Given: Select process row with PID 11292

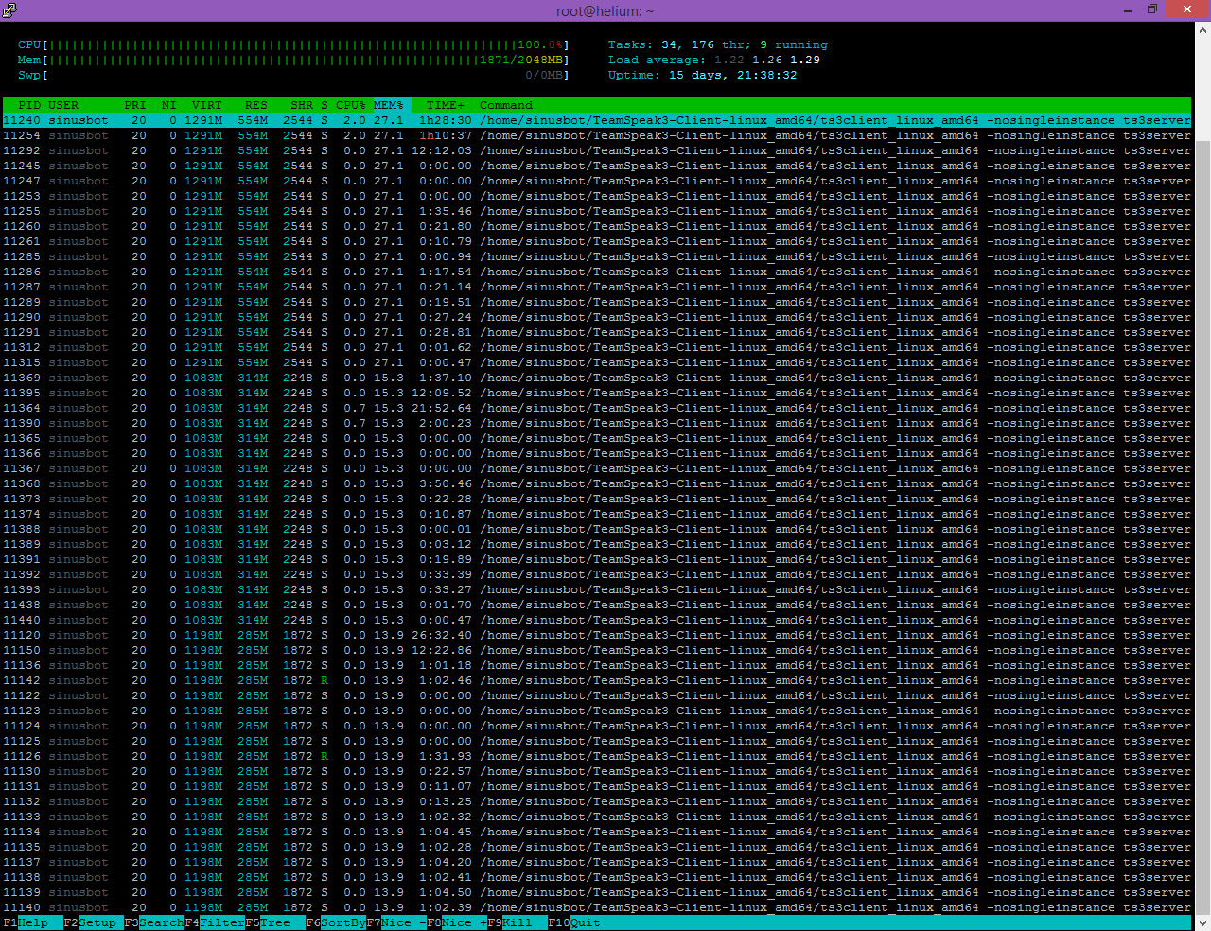Looking at the screenshot, I should pyautogui.click(x=597, y=150).
